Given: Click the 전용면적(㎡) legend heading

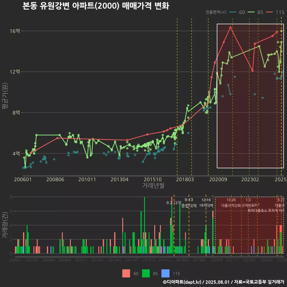Looking at the screenshot, I should pos(216,12).
